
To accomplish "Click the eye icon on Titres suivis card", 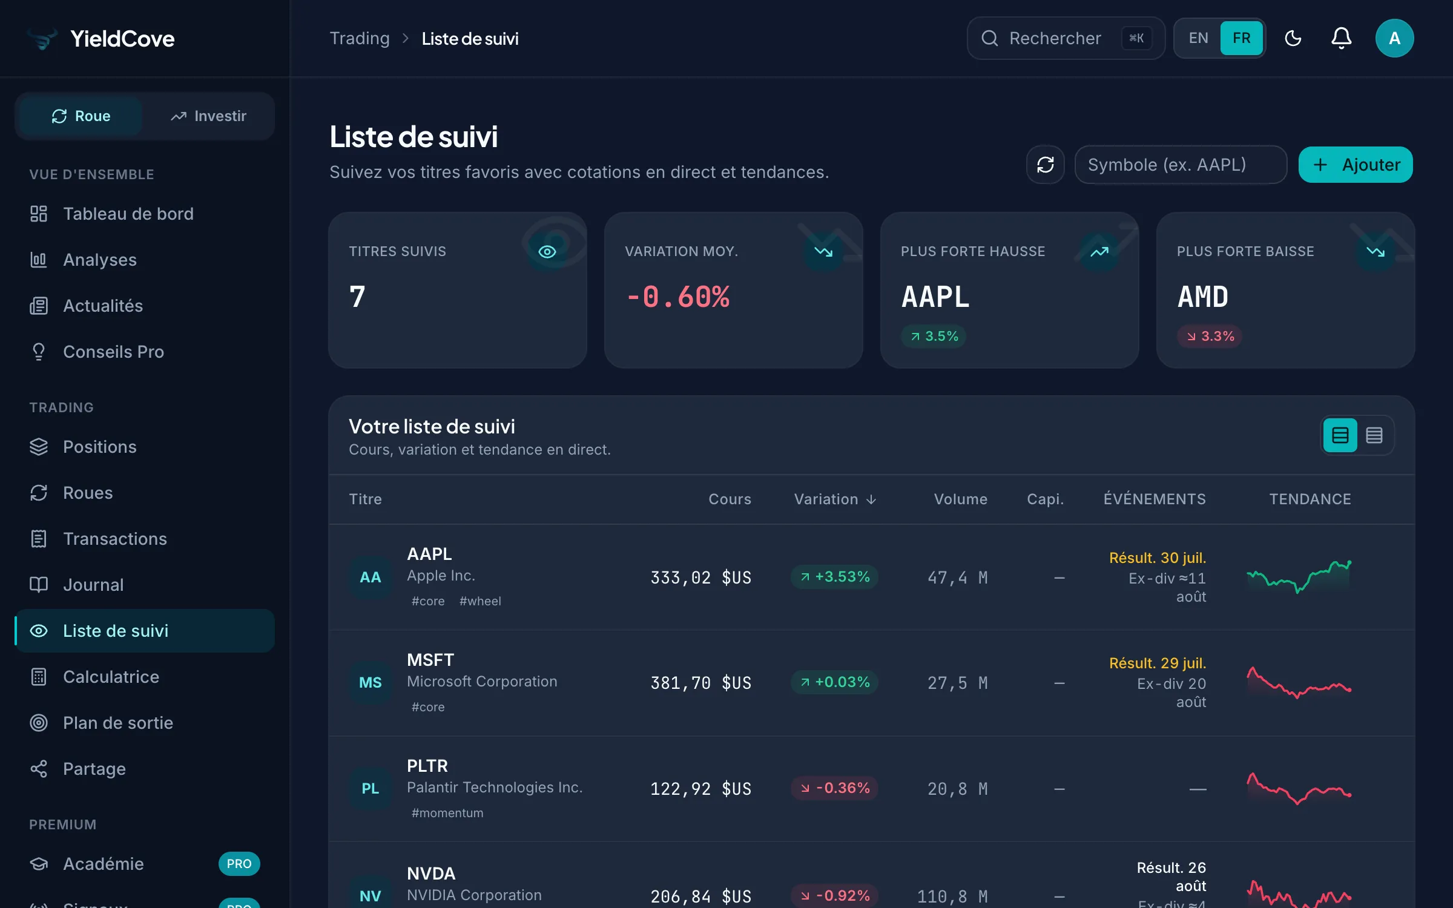I will [x=547, y=252].
